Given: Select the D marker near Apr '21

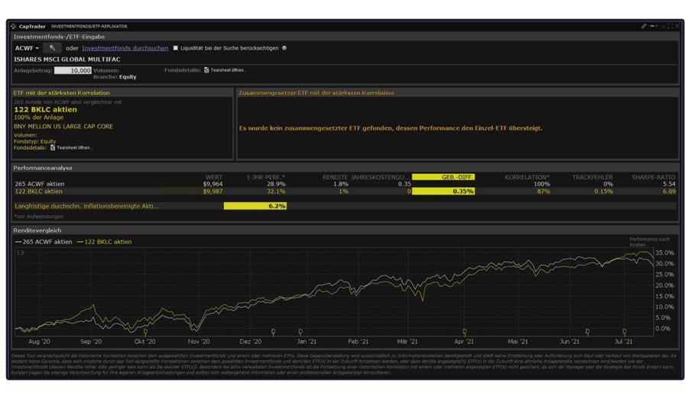Looking at the screenshot, I should (x=465, y=332).
